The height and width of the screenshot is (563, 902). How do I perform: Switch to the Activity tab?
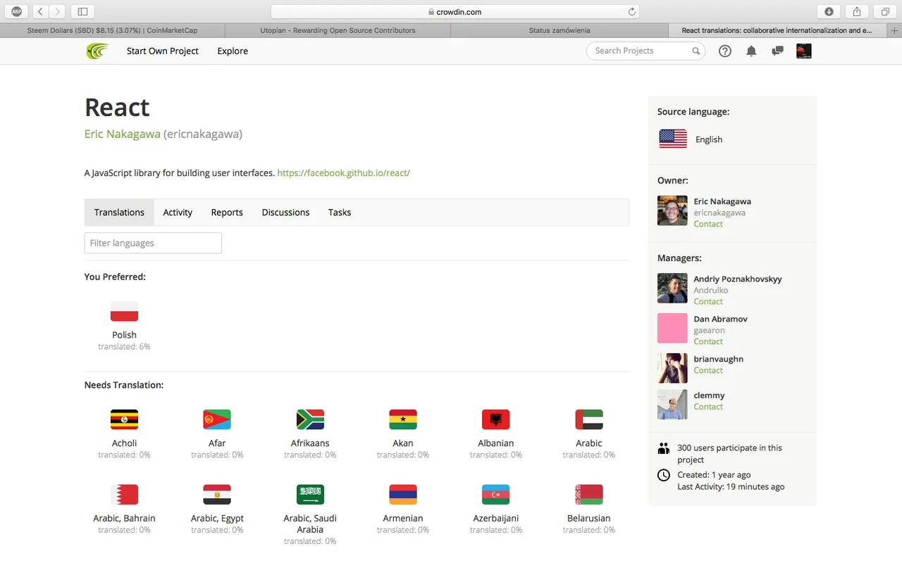[x=178, y=212]
